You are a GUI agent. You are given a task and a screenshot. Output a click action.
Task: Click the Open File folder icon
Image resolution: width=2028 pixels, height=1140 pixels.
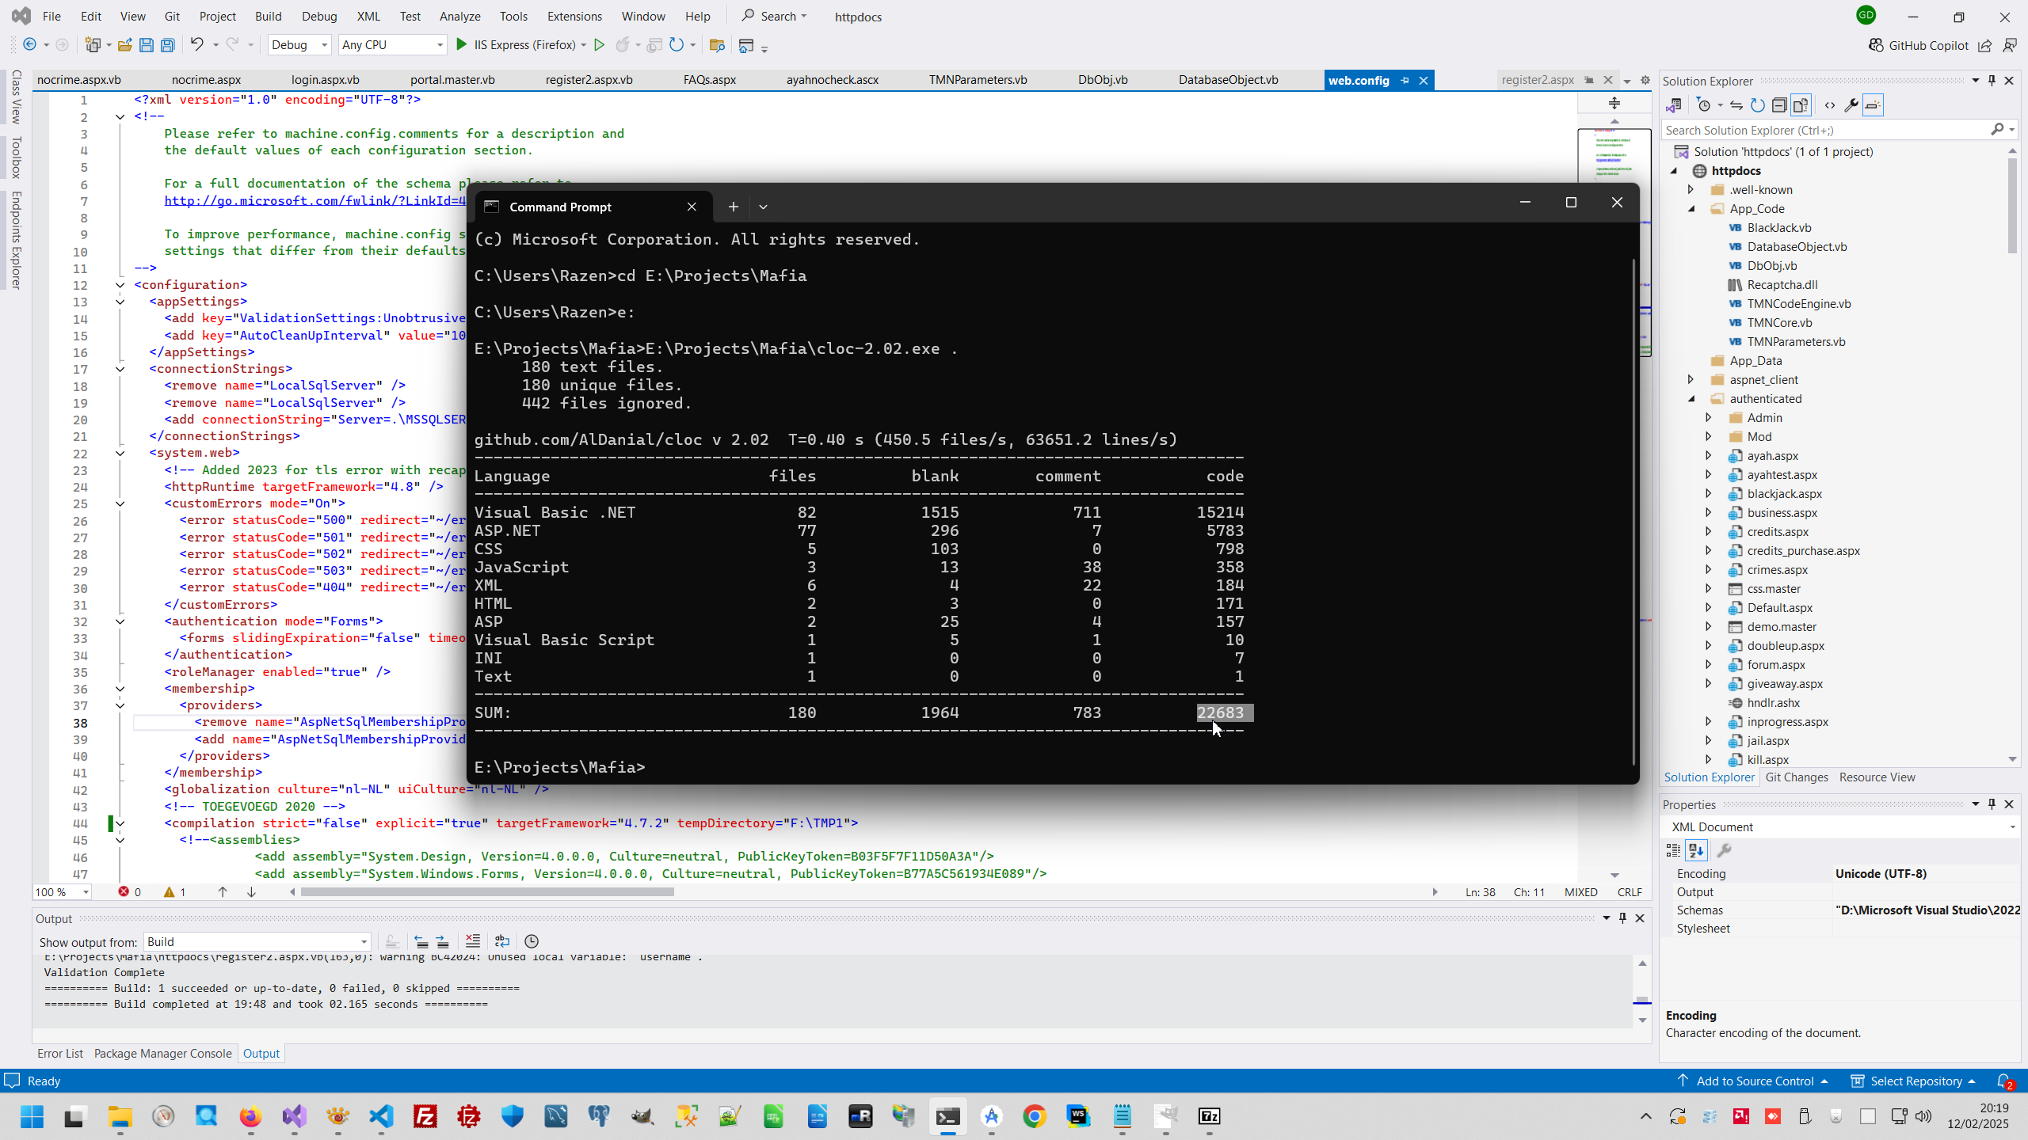click(124, 45)
